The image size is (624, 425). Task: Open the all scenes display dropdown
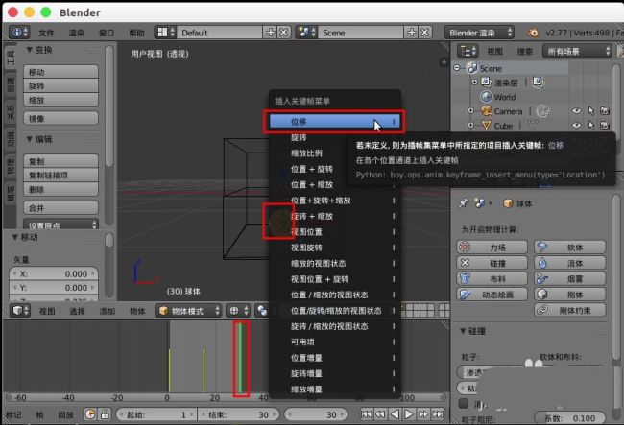coord(577,51)
